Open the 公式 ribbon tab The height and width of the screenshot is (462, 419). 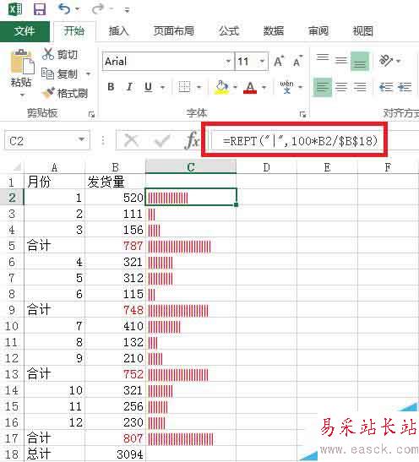click(x=229, y=31)
